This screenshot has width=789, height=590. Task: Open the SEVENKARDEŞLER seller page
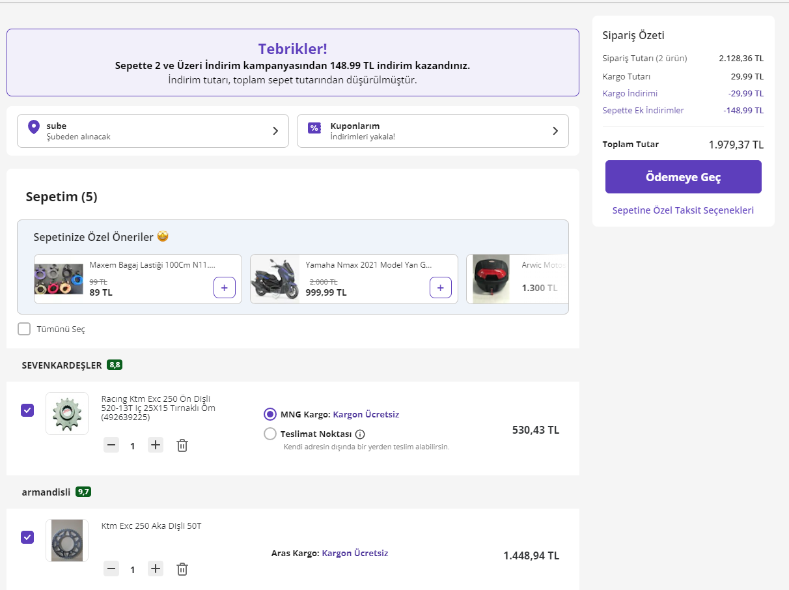[62, 365]
